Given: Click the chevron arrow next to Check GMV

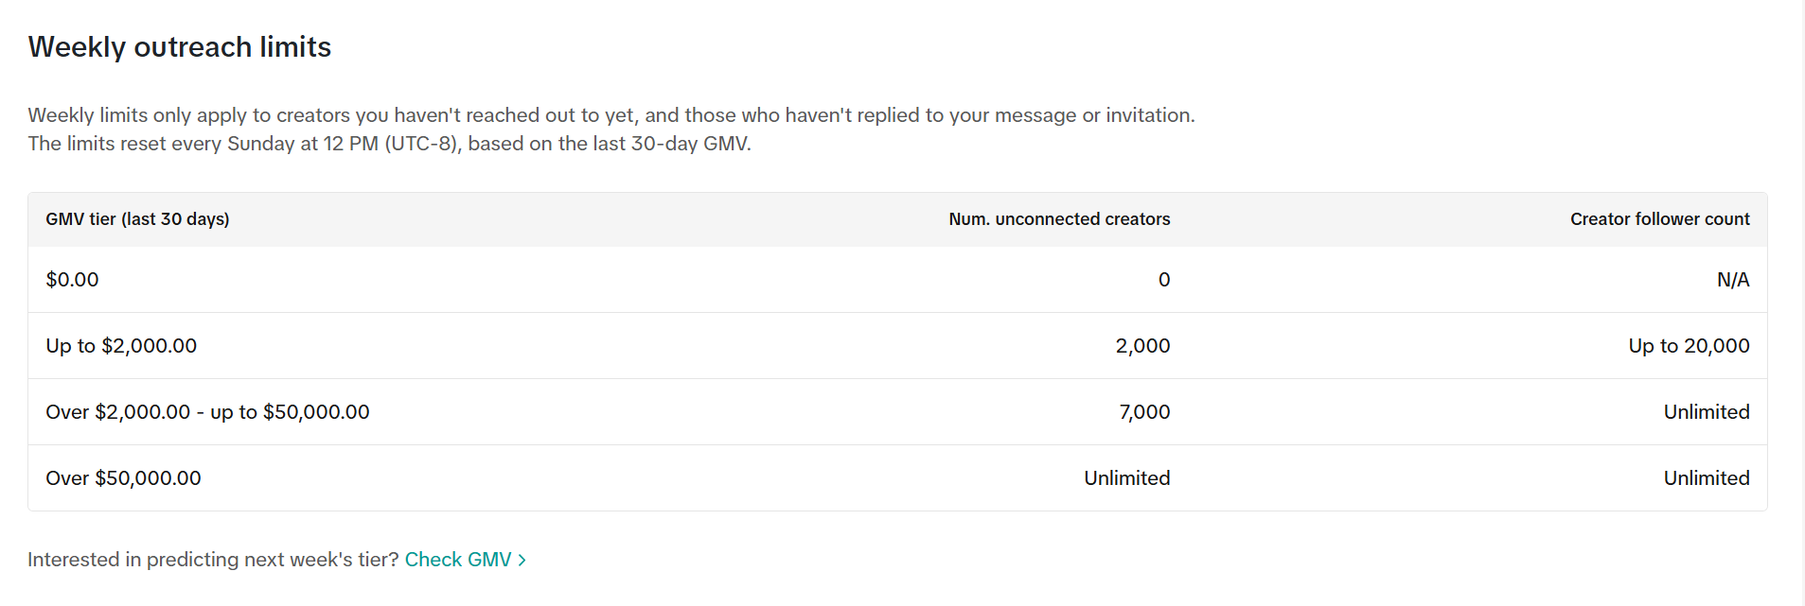Looking at the screenshot, I should (522, 560).
